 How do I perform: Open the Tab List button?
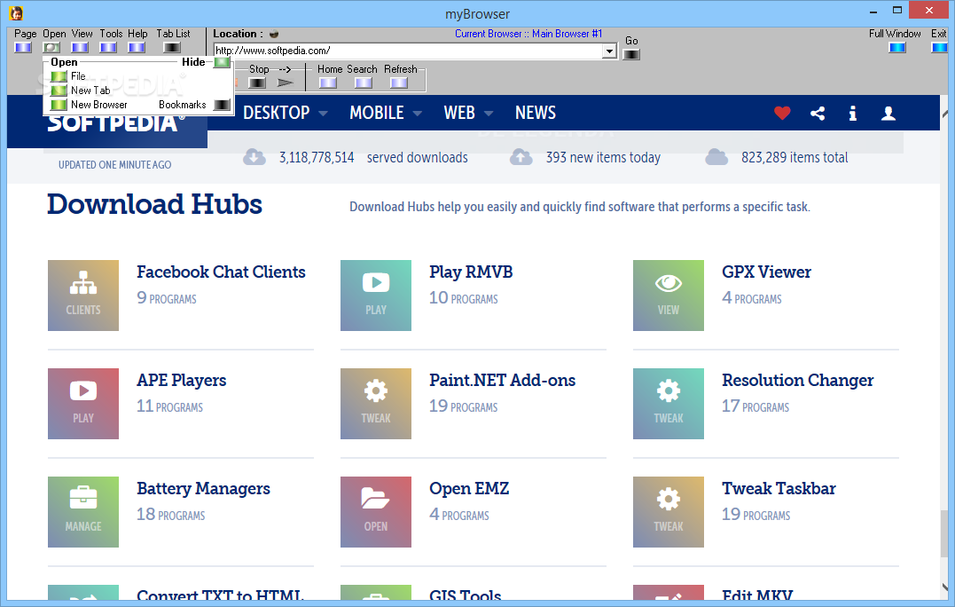(x=172, y=48)
